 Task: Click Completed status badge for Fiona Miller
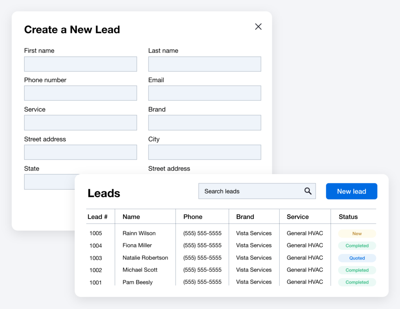pos(357,245)
